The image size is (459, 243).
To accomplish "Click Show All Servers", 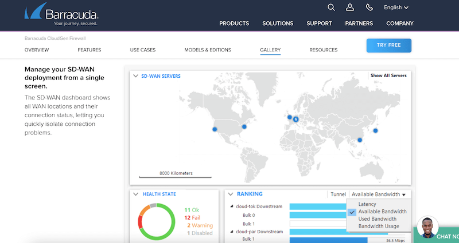I will [x=388, y=75].
